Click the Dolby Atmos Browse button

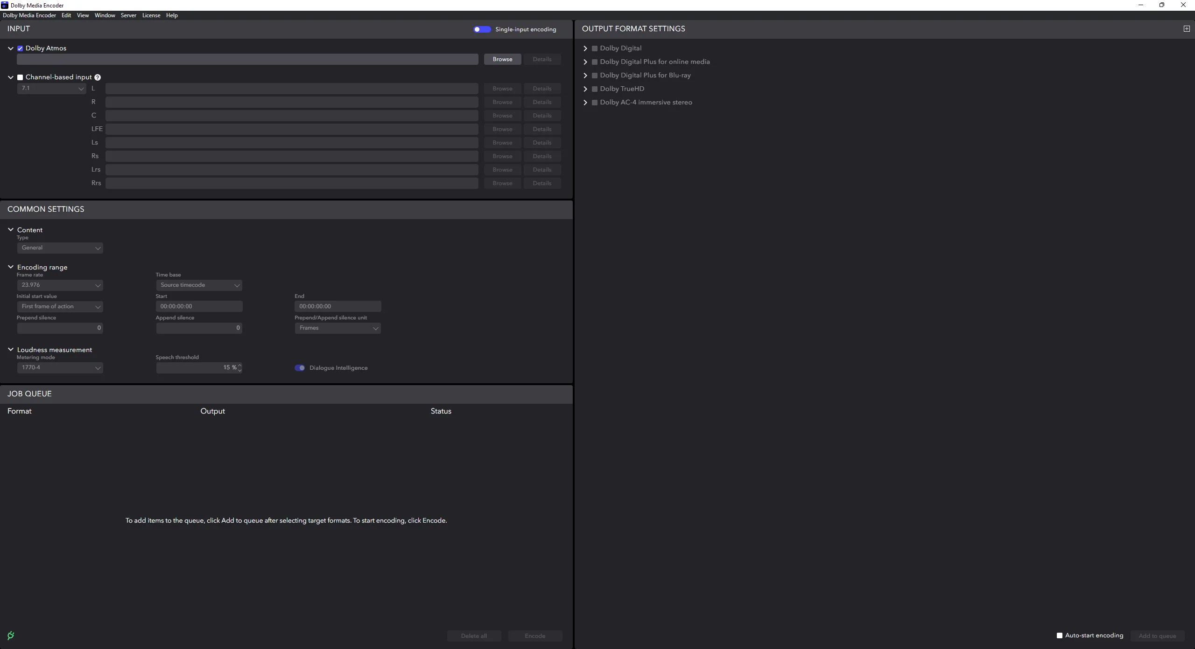pyautogui.click(x=502, y=59)
